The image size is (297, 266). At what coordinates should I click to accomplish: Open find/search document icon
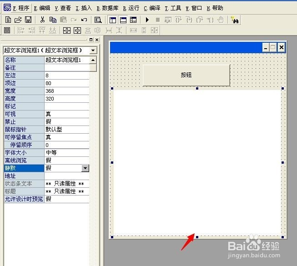coord(98,20)
